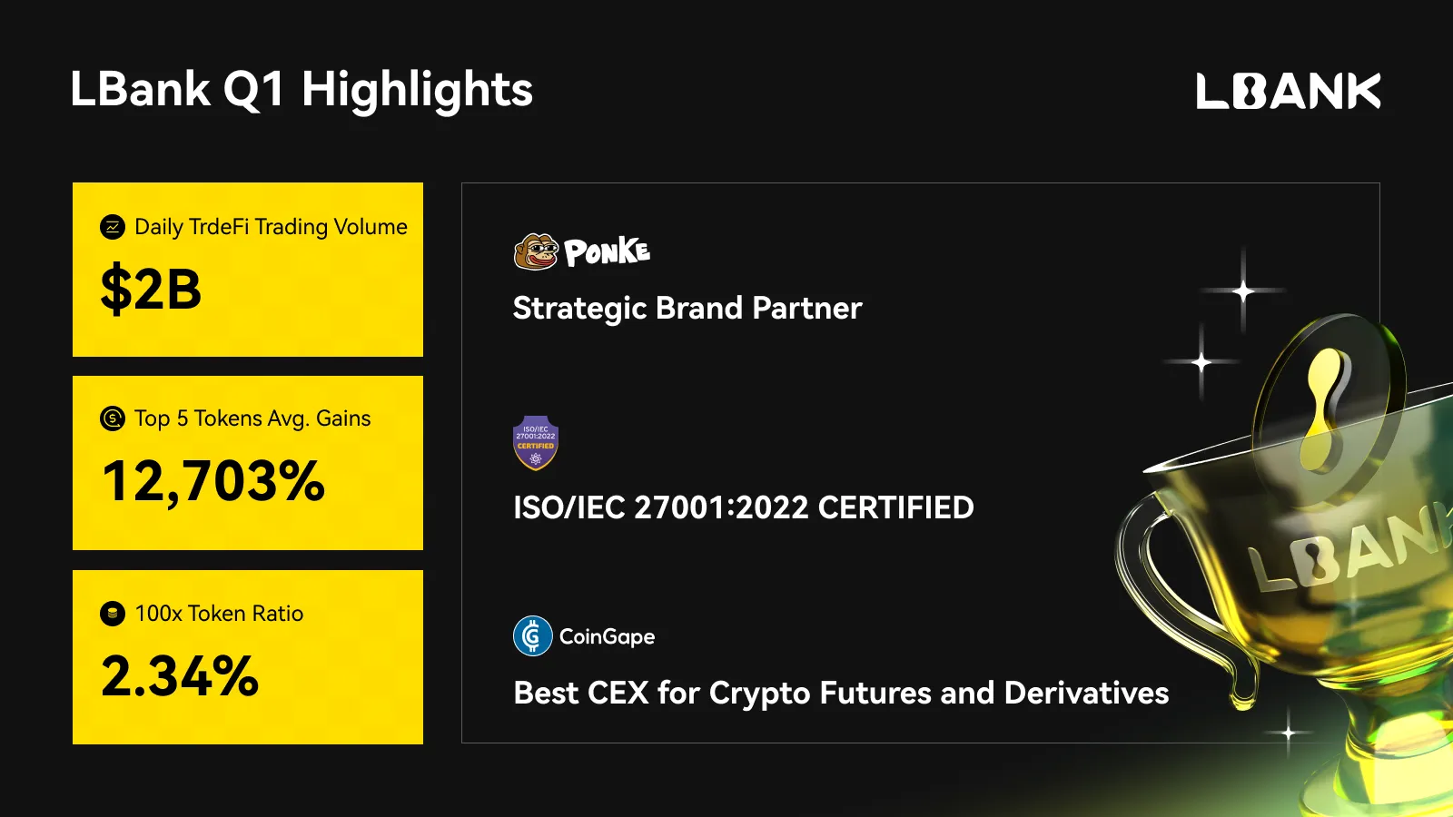
Task: Click the 12,703% average gains figure
Action: (213, 480)
